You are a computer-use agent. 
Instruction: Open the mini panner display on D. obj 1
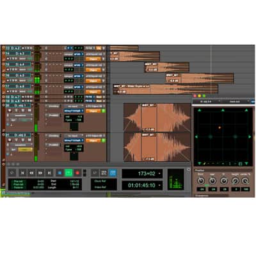coord(74,127)
